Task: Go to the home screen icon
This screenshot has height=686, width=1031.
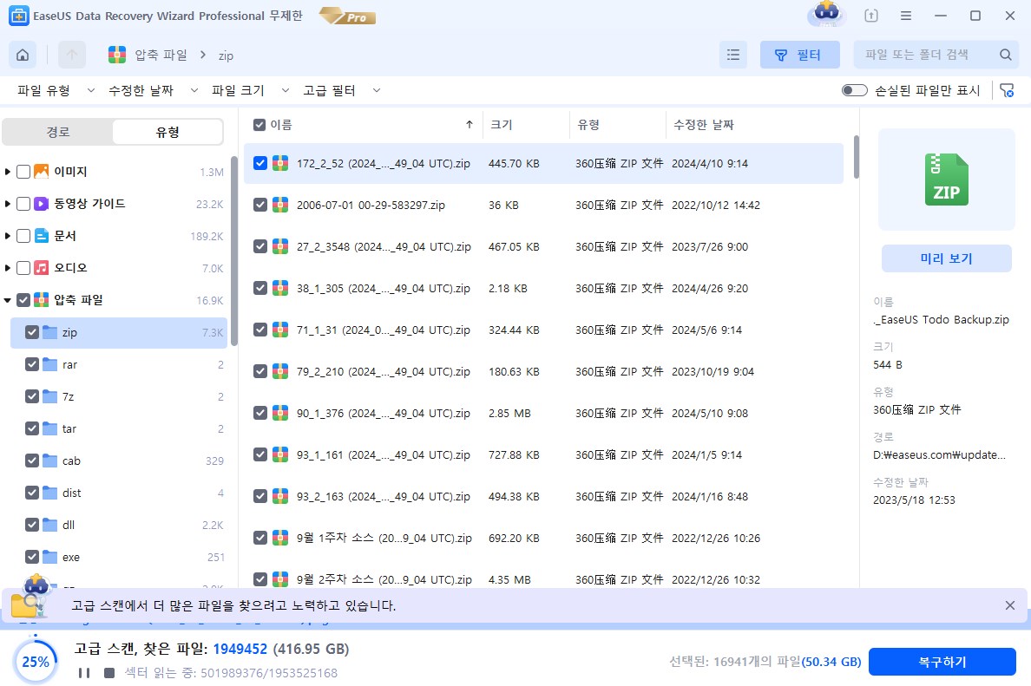Action: click(23, 56)
